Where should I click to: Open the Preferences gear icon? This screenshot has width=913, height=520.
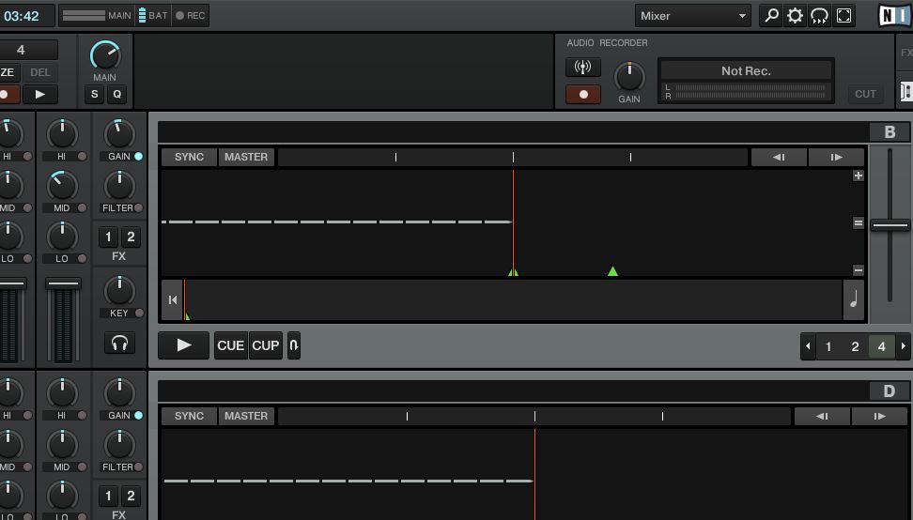795,16
